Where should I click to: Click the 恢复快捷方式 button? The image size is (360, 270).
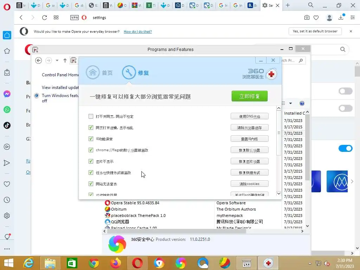(250, 172)
